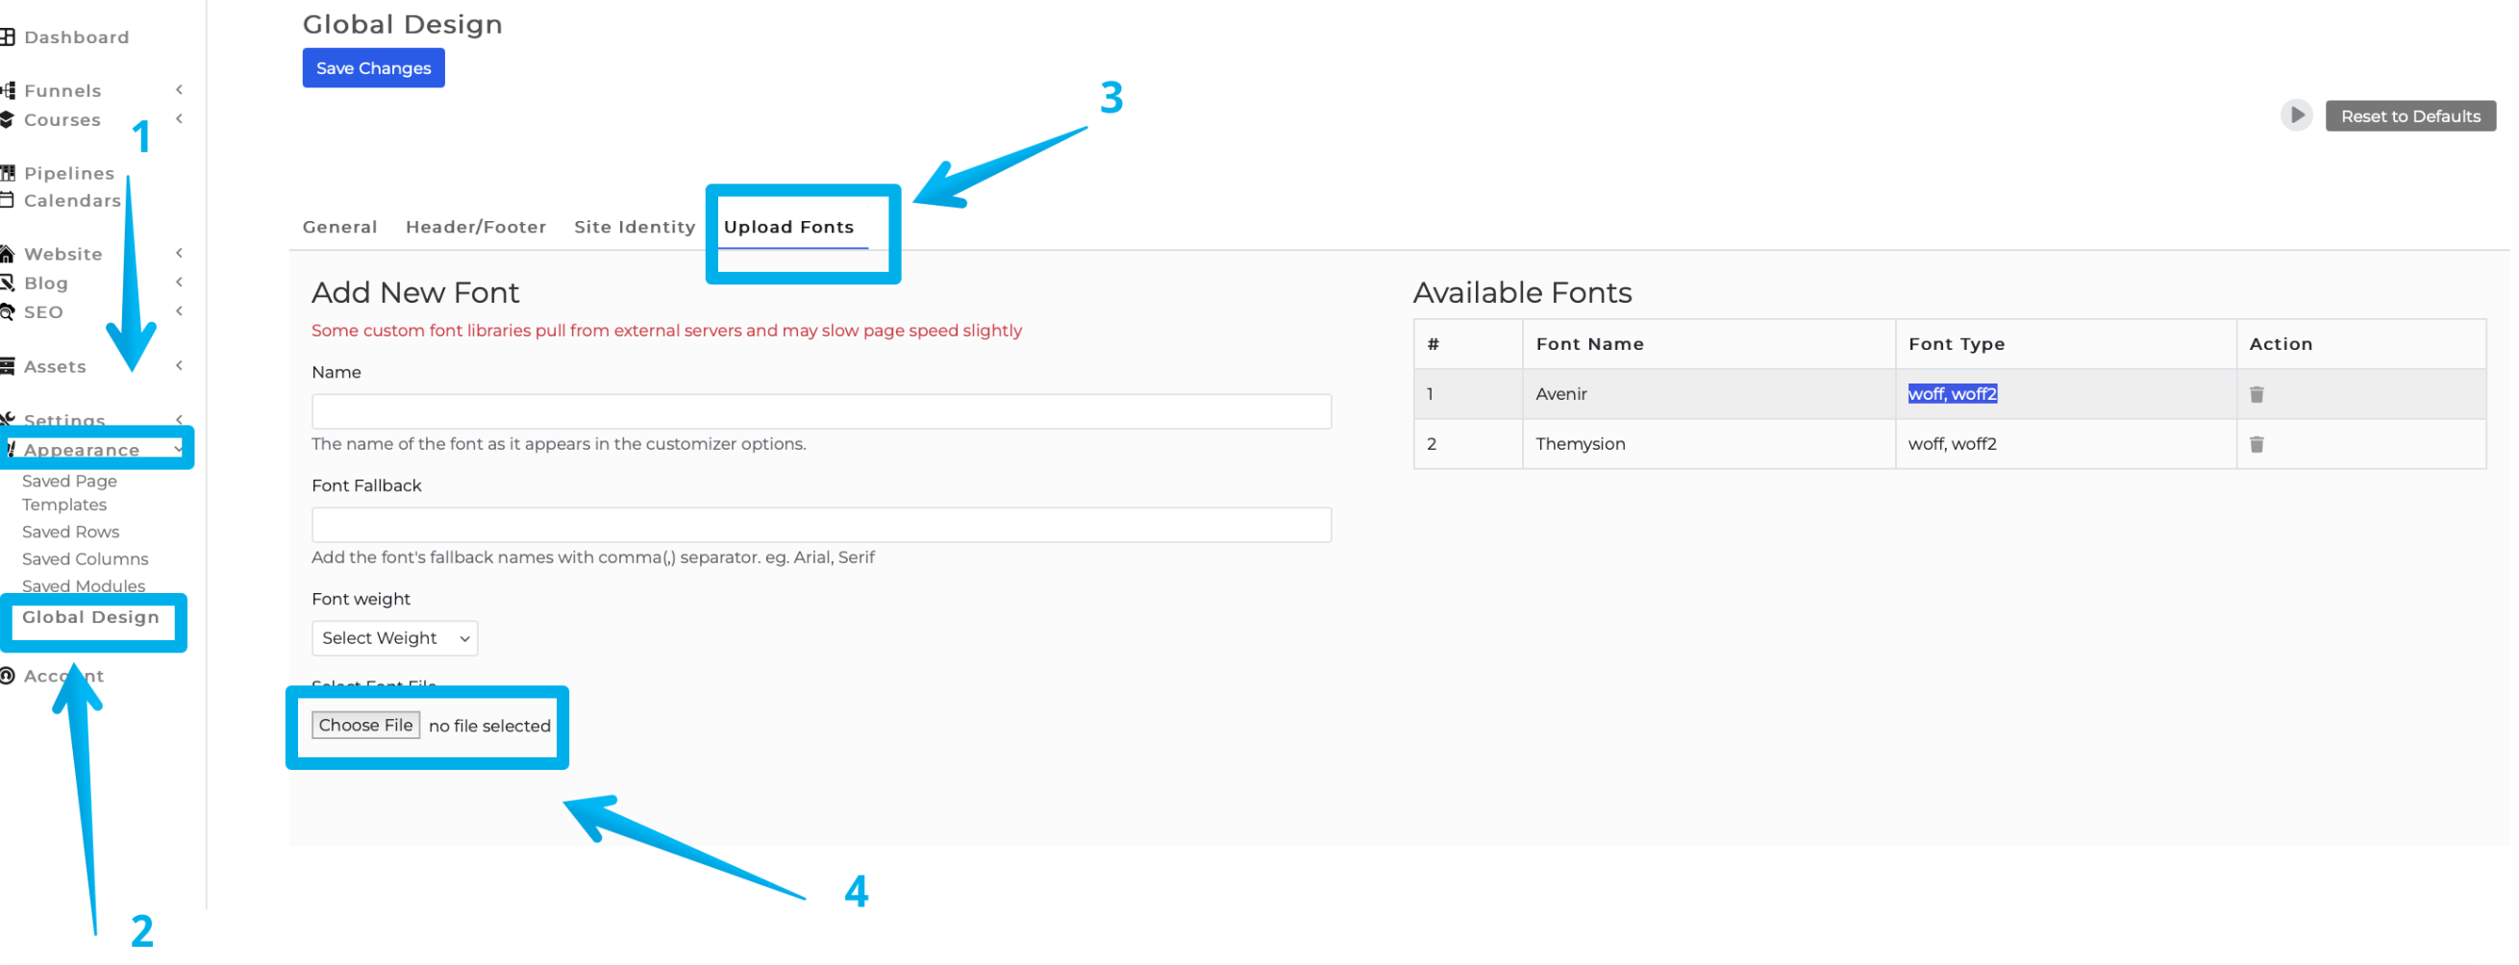Screen dimensions: 2519x965
Task: Click the Reset to Defaults button
Action: (2409, 116)
